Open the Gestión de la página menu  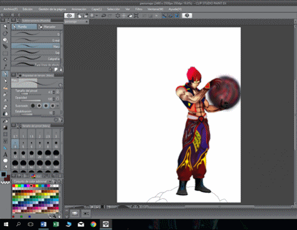click(52, 9)
